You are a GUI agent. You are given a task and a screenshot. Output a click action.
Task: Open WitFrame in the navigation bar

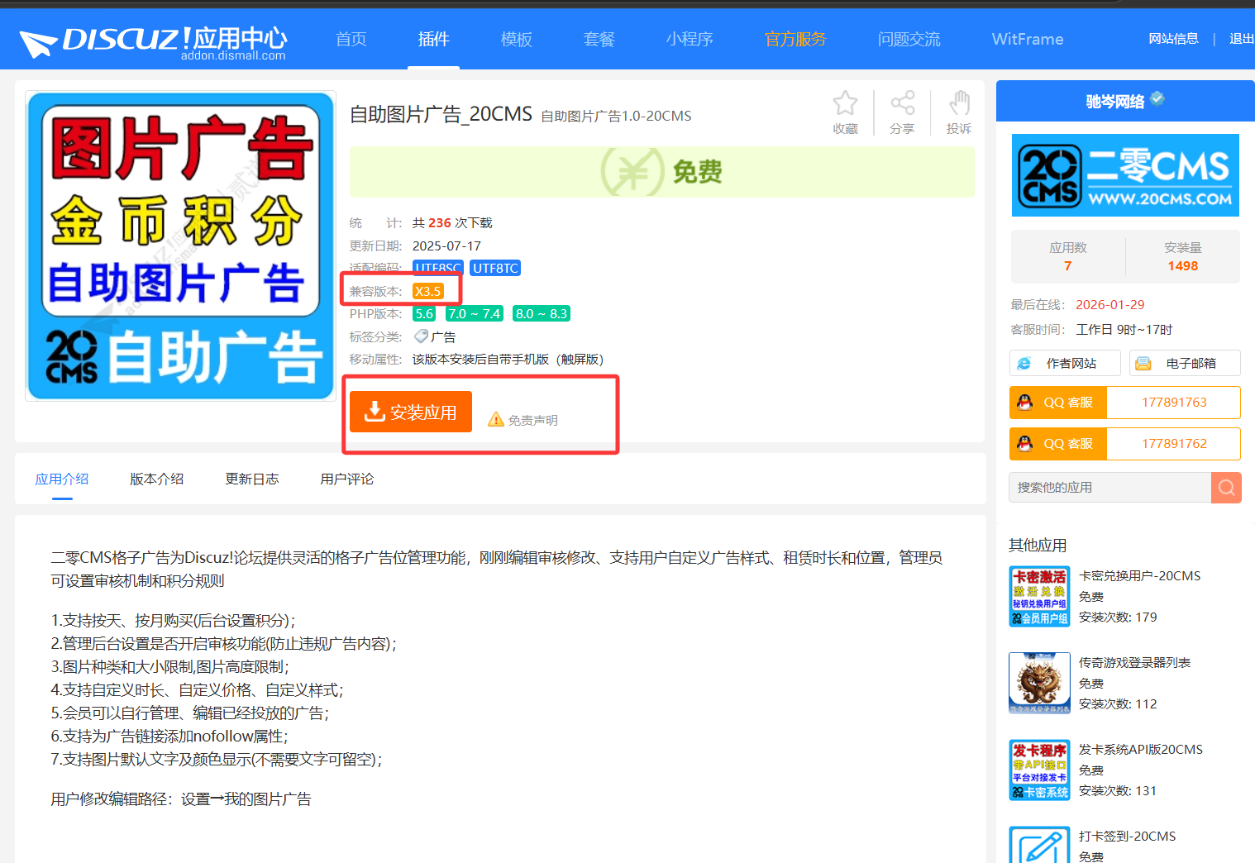coord(1028,39)
